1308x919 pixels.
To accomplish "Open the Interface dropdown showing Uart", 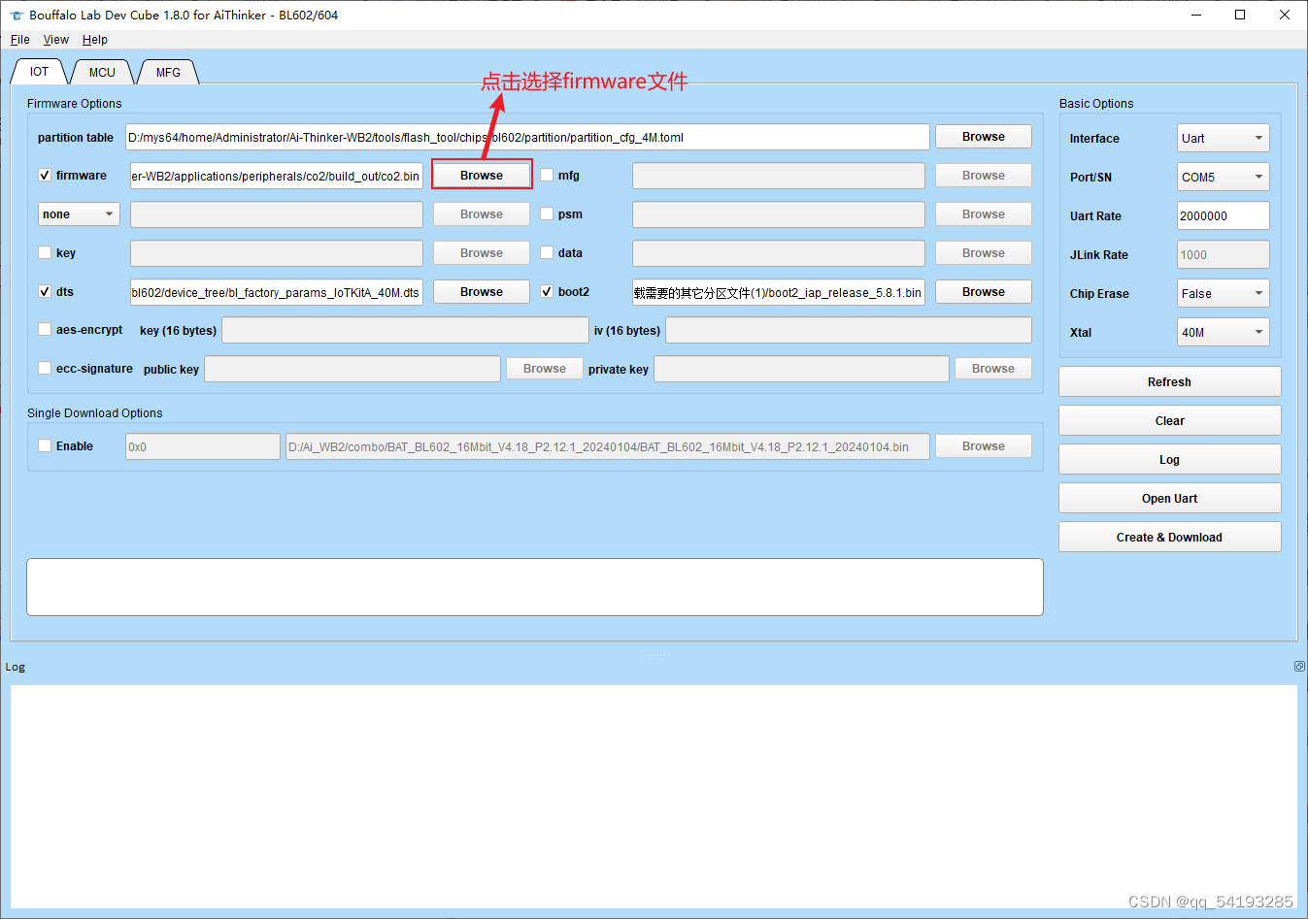I will coord(1223,138).
